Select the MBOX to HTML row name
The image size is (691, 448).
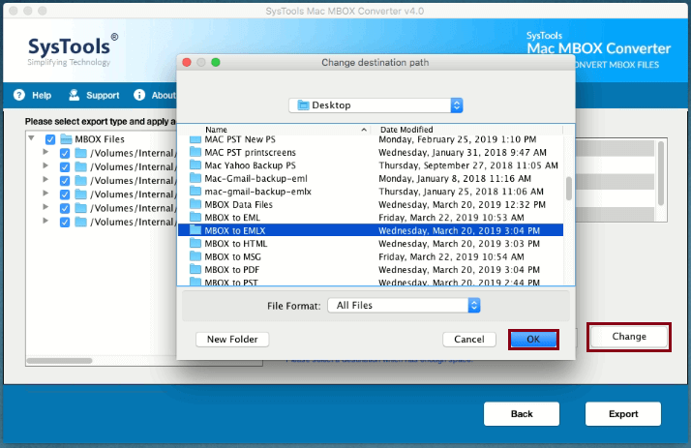236,244
